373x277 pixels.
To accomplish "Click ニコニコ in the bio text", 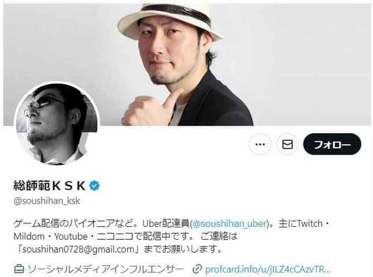I will tap(115, 237).
